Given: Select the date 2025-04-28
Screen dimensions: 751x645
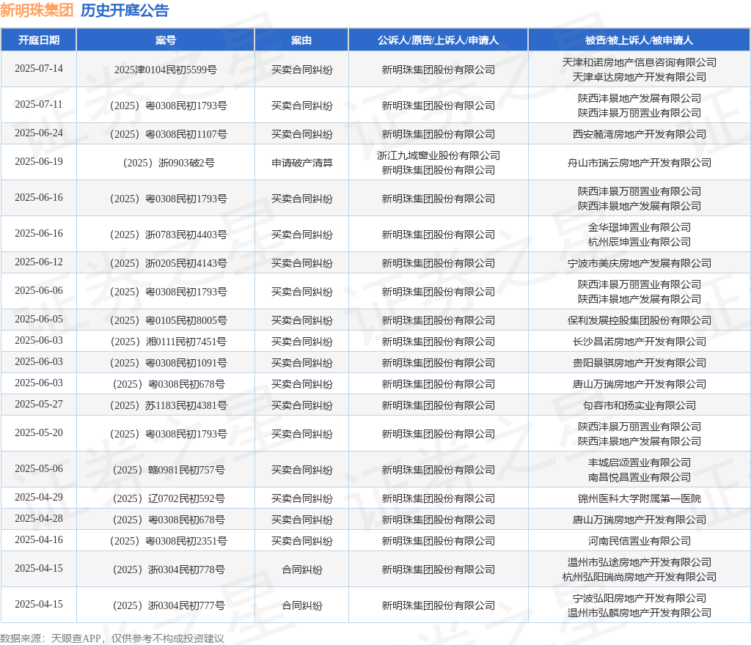Looking at the screenshot, I should tap(39, 519).
